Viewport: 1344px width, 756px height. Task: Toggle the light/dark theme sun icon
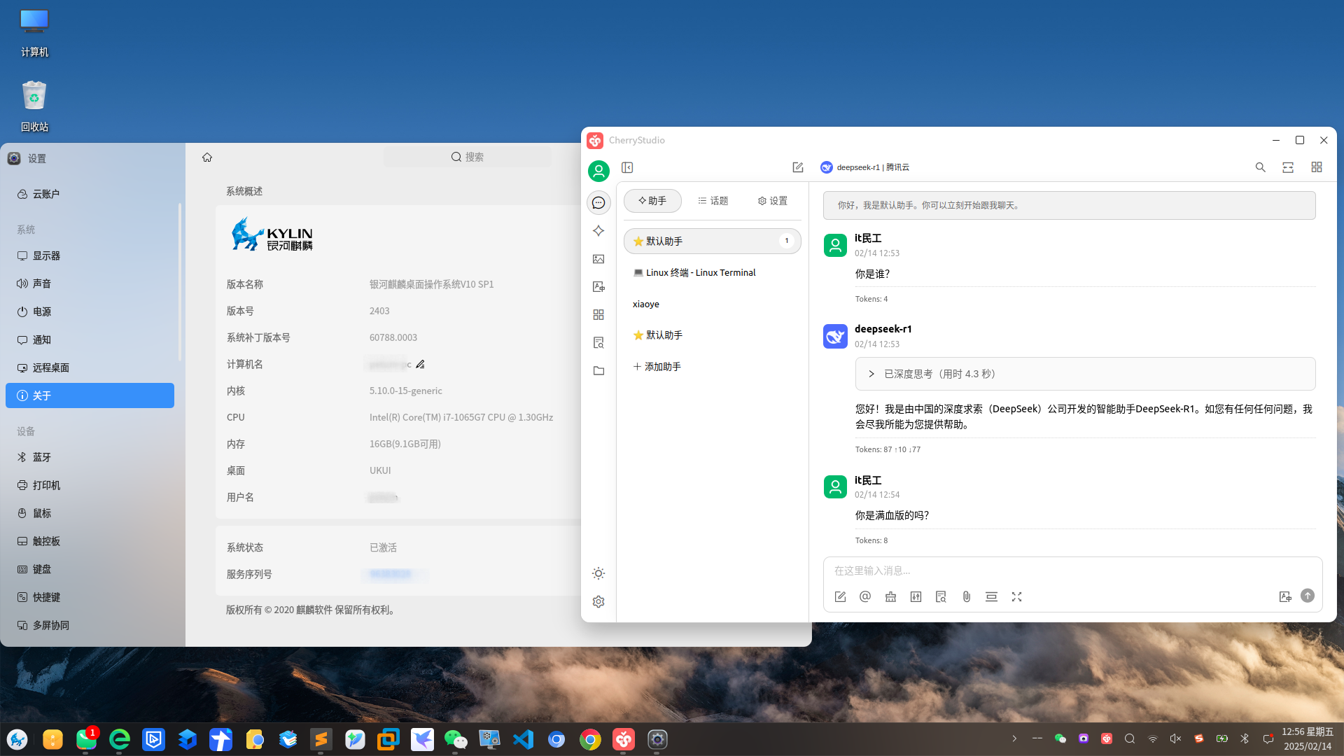(x=598, y=574)
